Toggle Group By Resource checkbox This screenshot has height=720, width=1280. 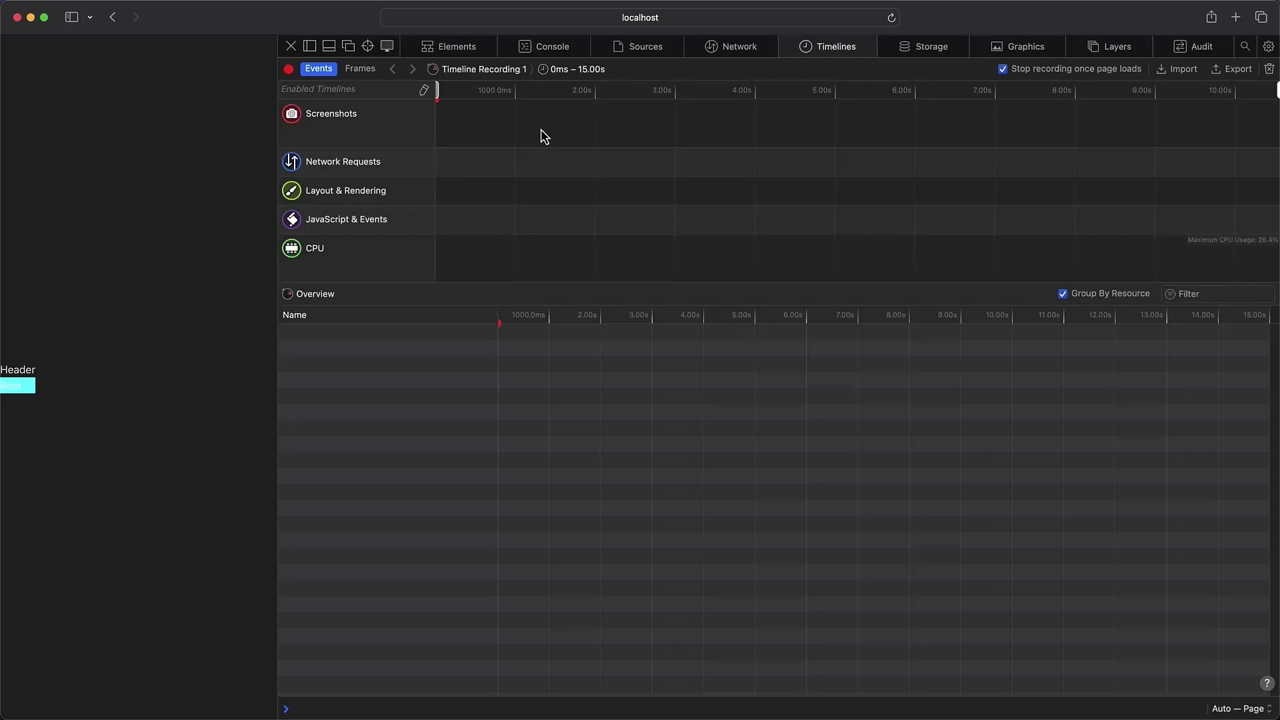(x=1063, y=293)
